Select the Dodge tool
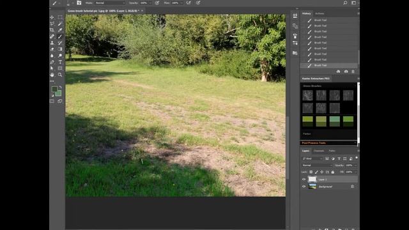 [x=60, y=56]
